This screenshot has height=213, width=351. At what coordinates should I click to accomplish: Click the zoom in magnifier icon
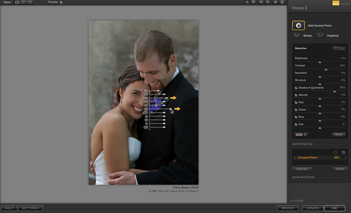261,2
